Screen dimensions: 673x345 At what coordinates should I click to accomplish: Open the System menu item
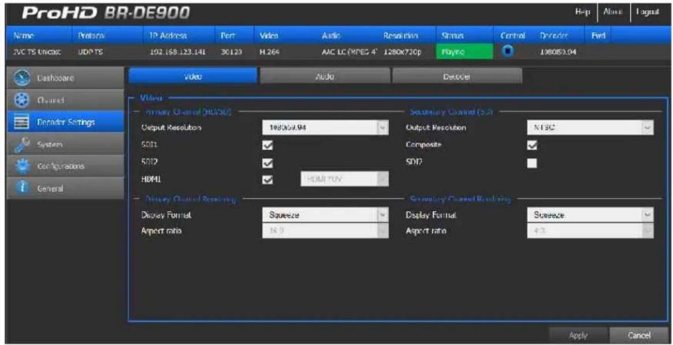point(65,144)
